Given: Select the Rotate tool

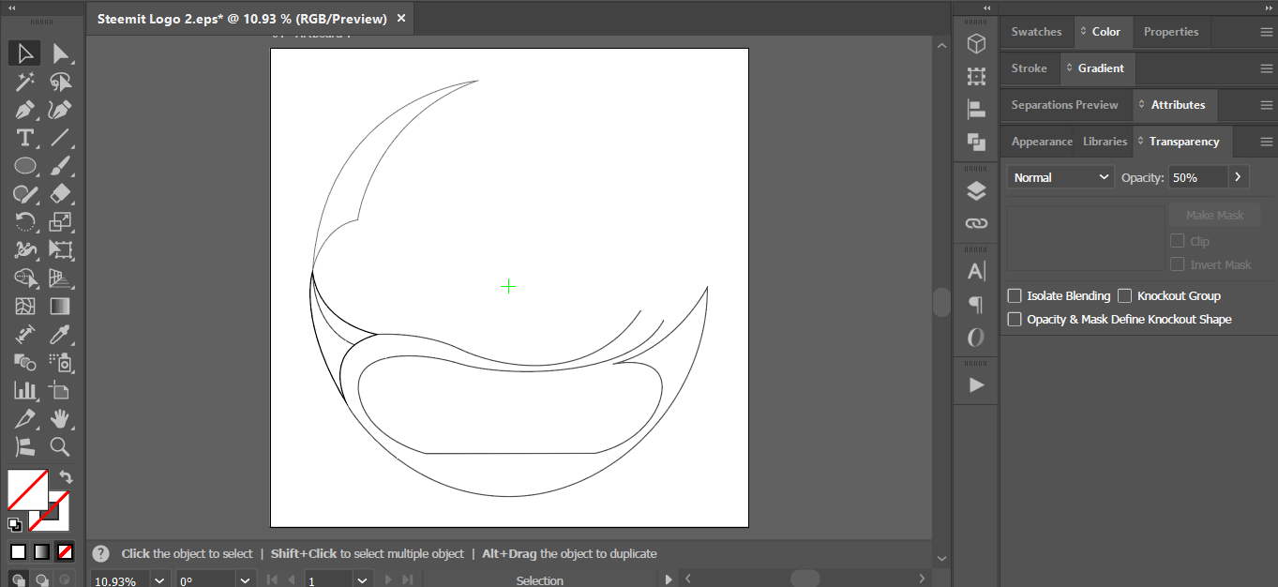Looking at the screenshot, I should click(25, 222).
